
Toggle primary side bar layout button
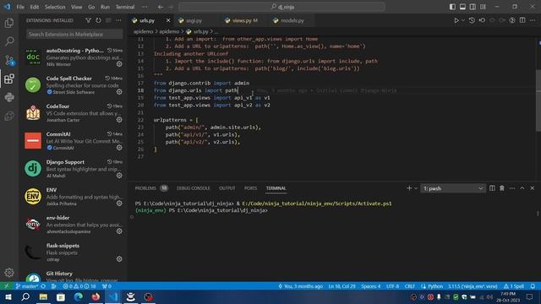452,7
